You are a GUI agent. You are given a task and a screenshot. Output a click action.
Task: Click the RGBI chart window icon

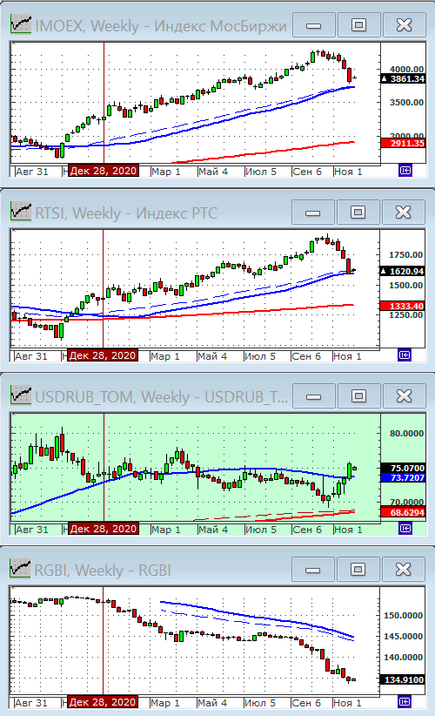(x=21, y=569)
